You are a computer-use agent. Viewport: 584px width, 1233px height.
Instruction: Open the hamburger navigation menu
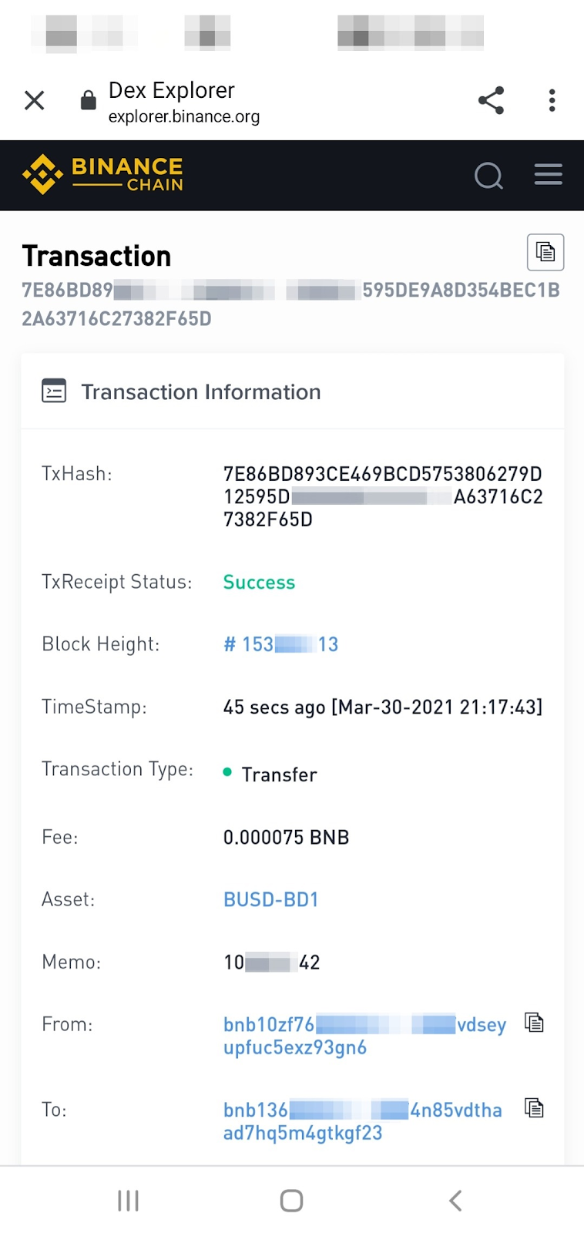point(549,174)
